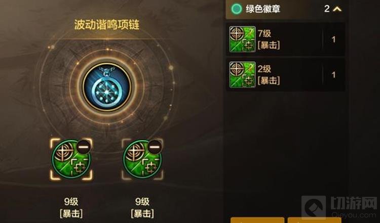The image size is (380, 223).
Task: Select the second equipped green emblem slot
Action: coord(142,159)
